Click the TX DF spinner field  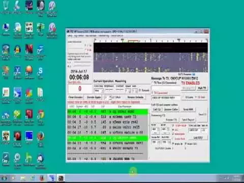[x=156, y=129]
